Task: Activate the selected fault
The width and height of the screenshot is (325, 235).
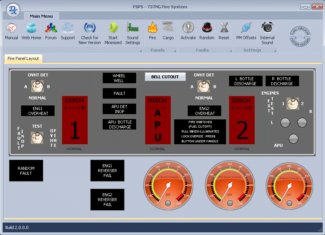Action: pos(188,28)
